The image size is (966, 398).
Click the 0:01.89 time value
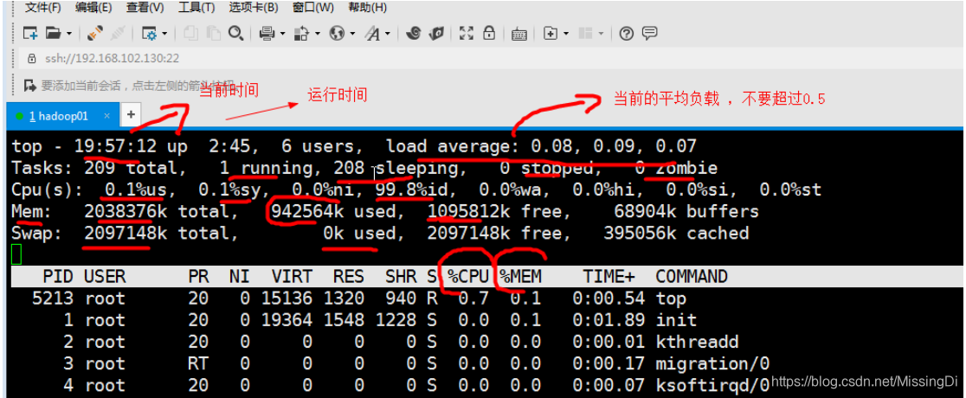point(609,320)
